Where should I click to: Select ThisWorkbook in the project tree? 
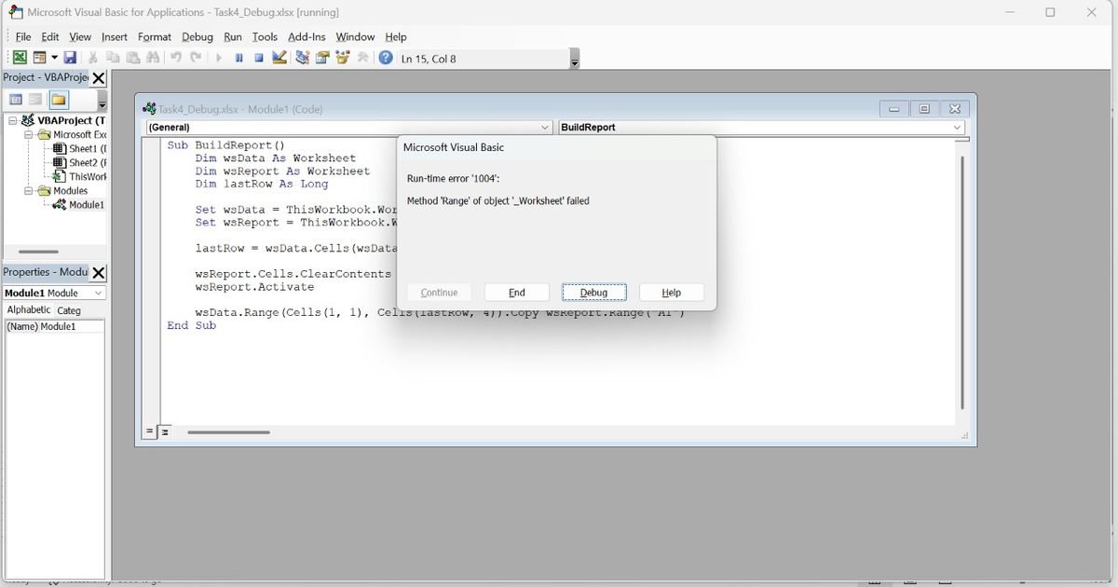pyautogui.click(x=80, y=176)
